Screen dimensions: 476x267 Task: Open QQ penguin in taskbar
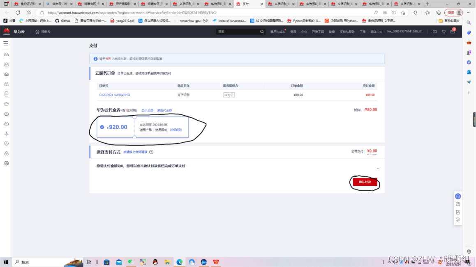155,262
